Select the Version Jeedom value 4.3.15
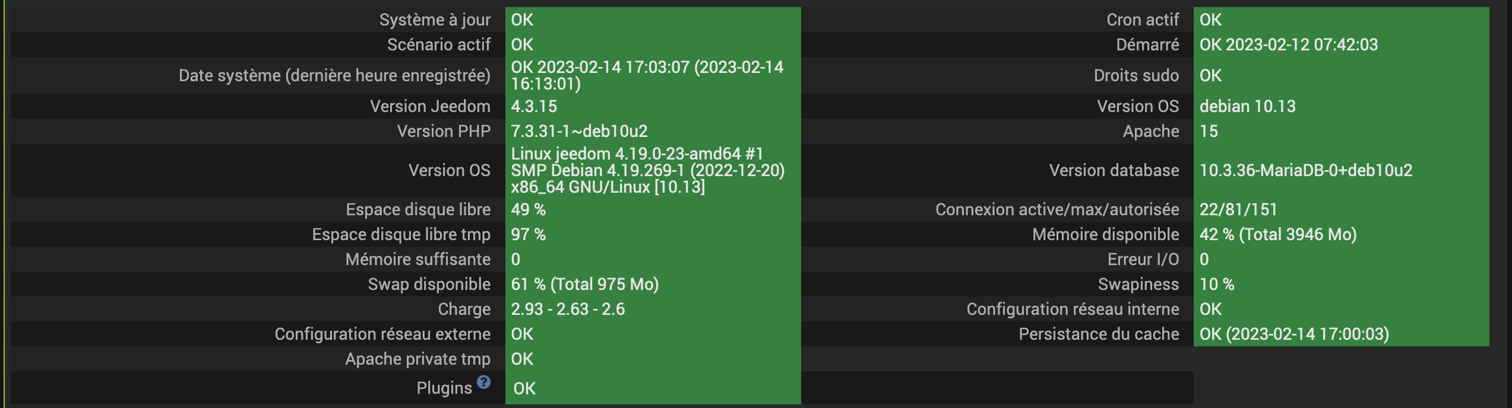The width and height of the screenshot is (1512, 408). pyautogui.click(x=534, y=106)
